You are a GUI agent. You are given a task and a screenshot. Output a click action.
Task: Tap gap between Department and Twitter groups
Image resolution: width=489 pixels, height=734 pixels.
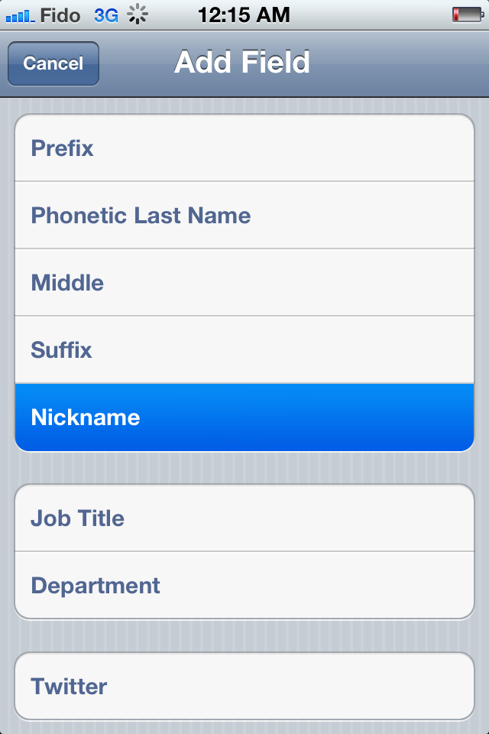pyautogui.click(x=244, y=636)
